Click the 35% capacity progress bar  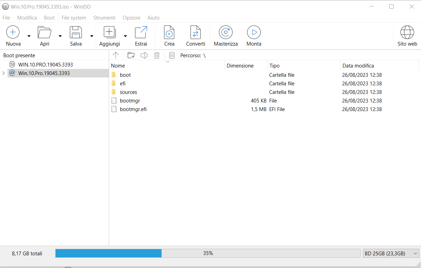208,253
